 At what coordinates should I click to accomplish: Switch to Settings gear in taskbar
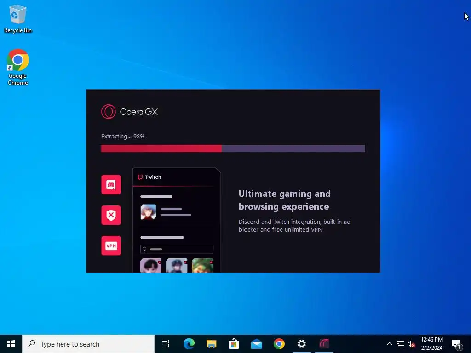[302, 344]
